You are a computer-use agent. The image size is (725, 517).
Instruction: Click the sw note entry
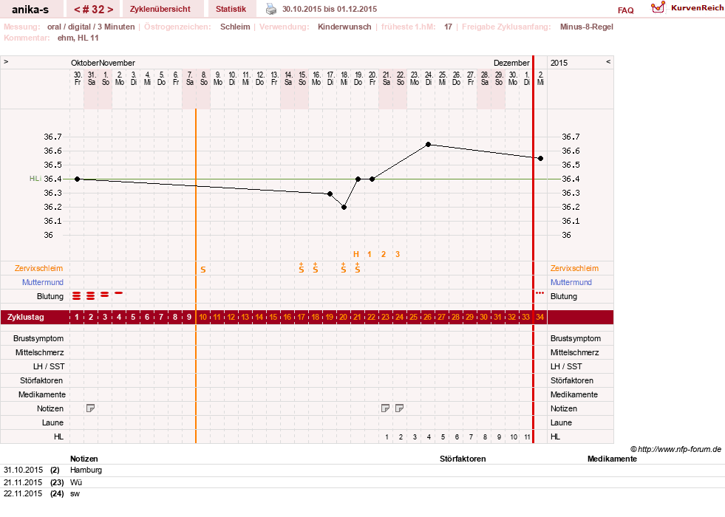pyautogui.click(x=75, y=493)
